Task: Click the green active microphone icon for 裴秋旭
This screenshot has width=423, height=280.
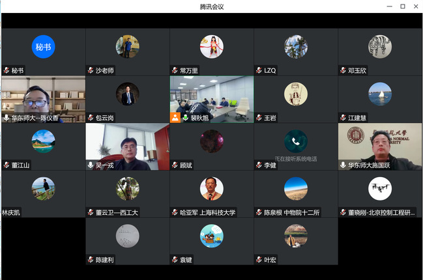Action: click(x=185, y=118)
